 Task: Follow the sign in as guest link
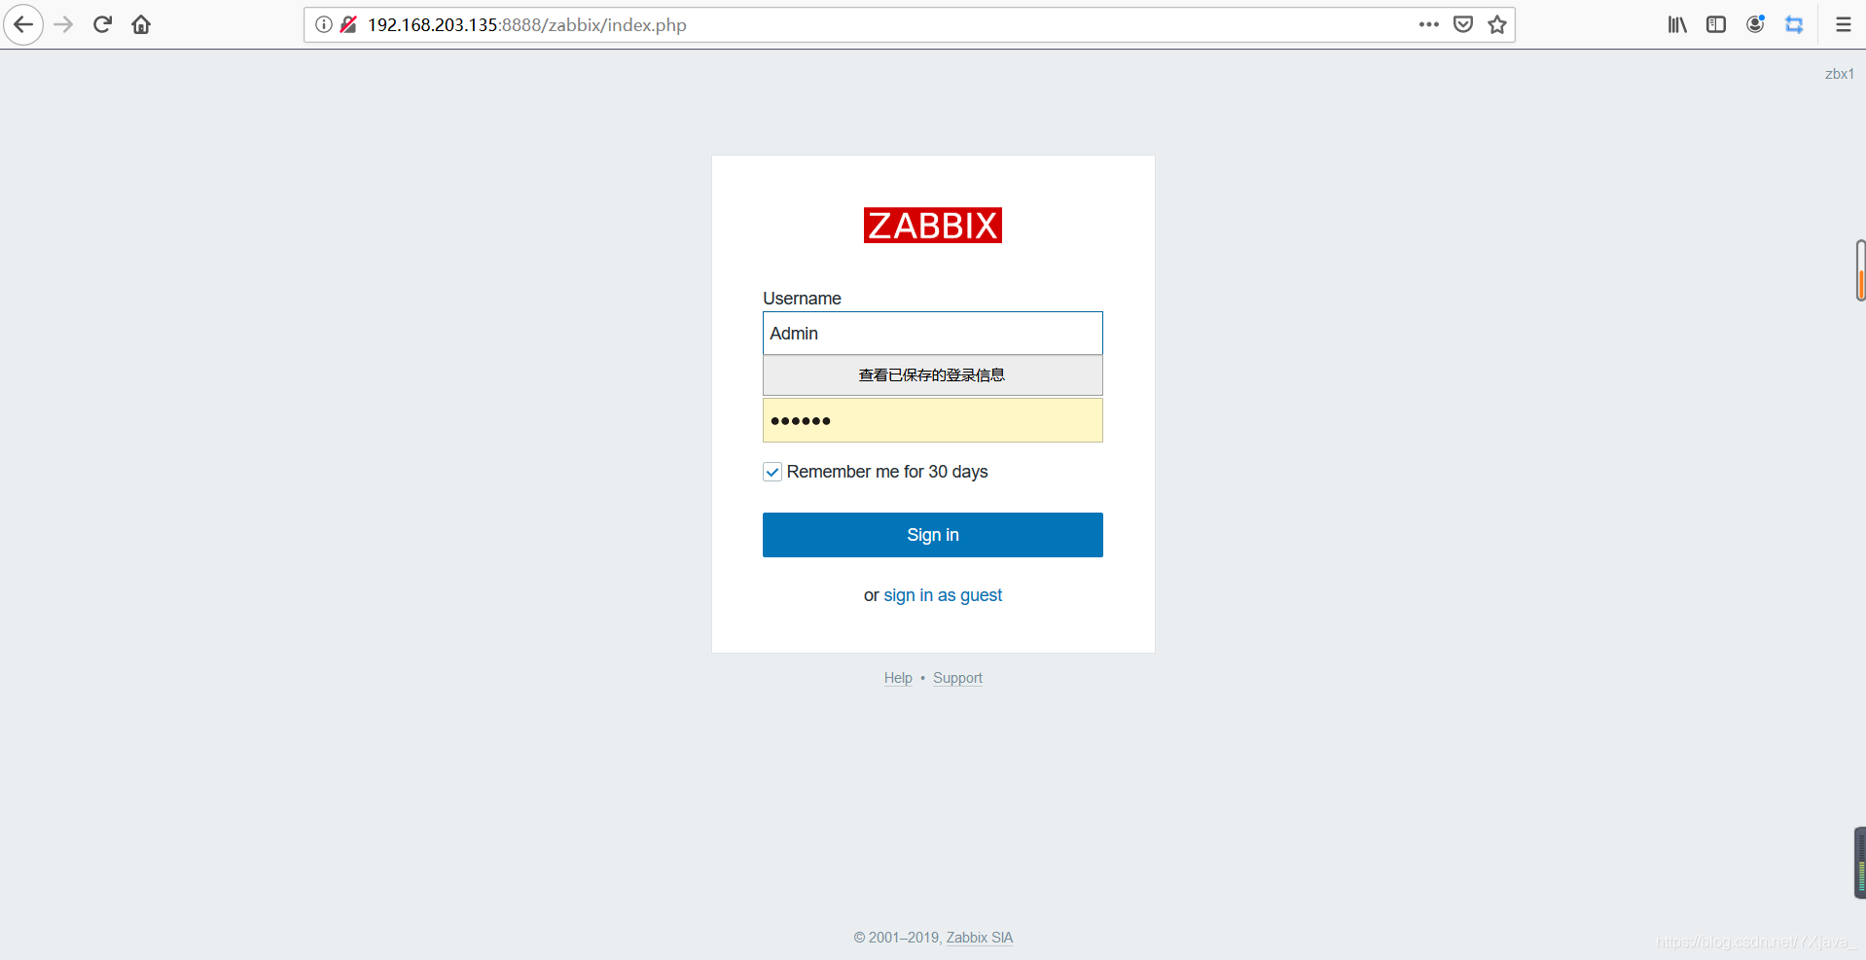point(943,595)
